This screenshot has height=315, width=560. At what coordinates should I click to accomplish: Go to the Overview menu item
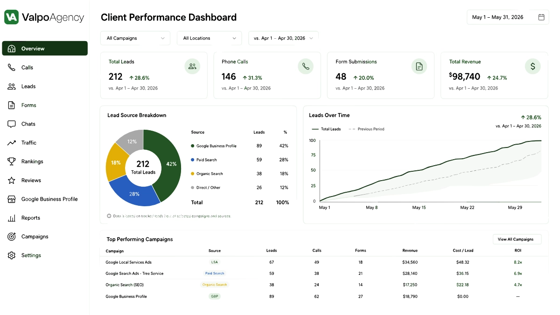tap(45, 49)
